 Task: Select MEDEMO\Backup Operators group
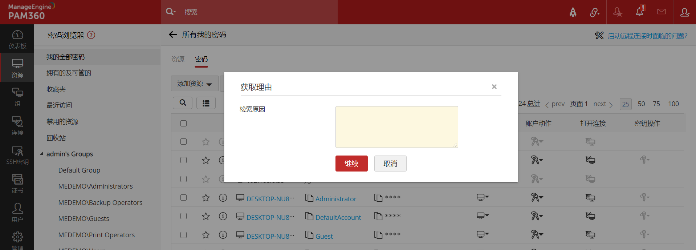tap(100, 202)
